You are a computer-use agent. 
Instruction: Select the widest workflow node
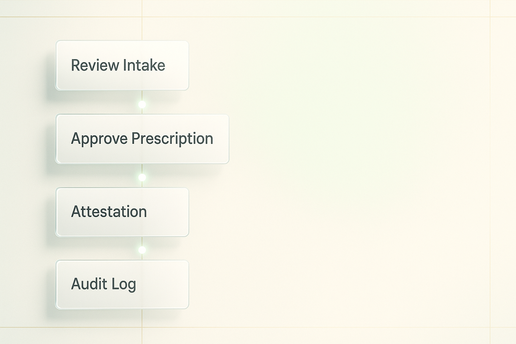click(142, 139)
